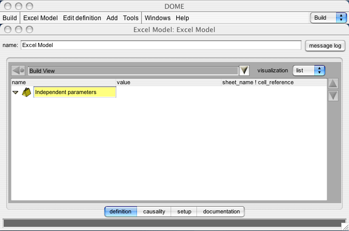
Task: Click the value column header
Action: [169, 82]
